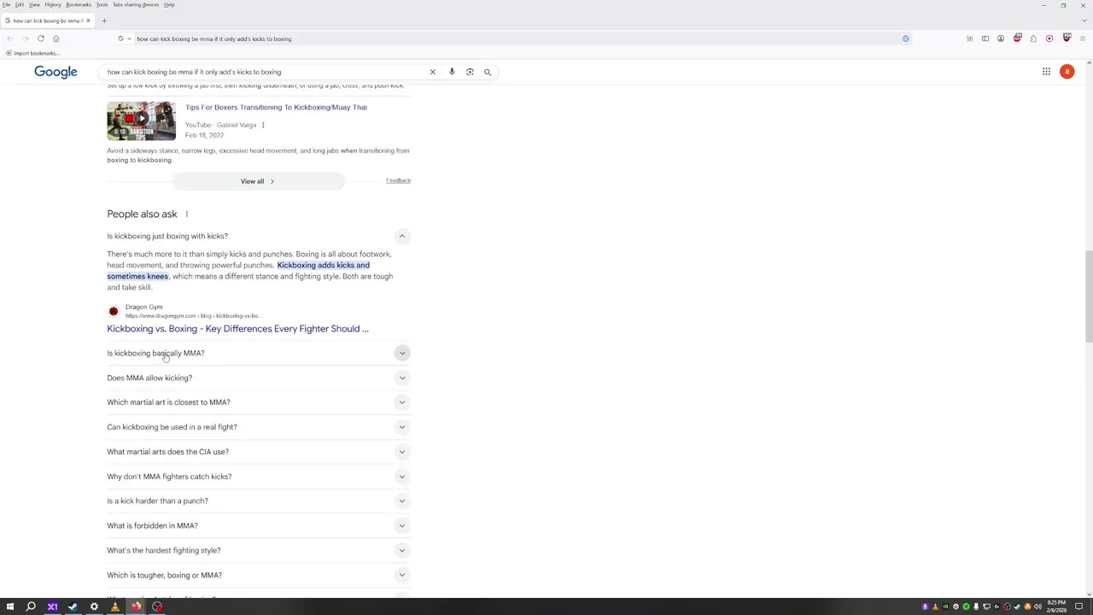This screenshot has height=615, width=1093.
Task: Click the Feedback link
Action: coord(398,180)
